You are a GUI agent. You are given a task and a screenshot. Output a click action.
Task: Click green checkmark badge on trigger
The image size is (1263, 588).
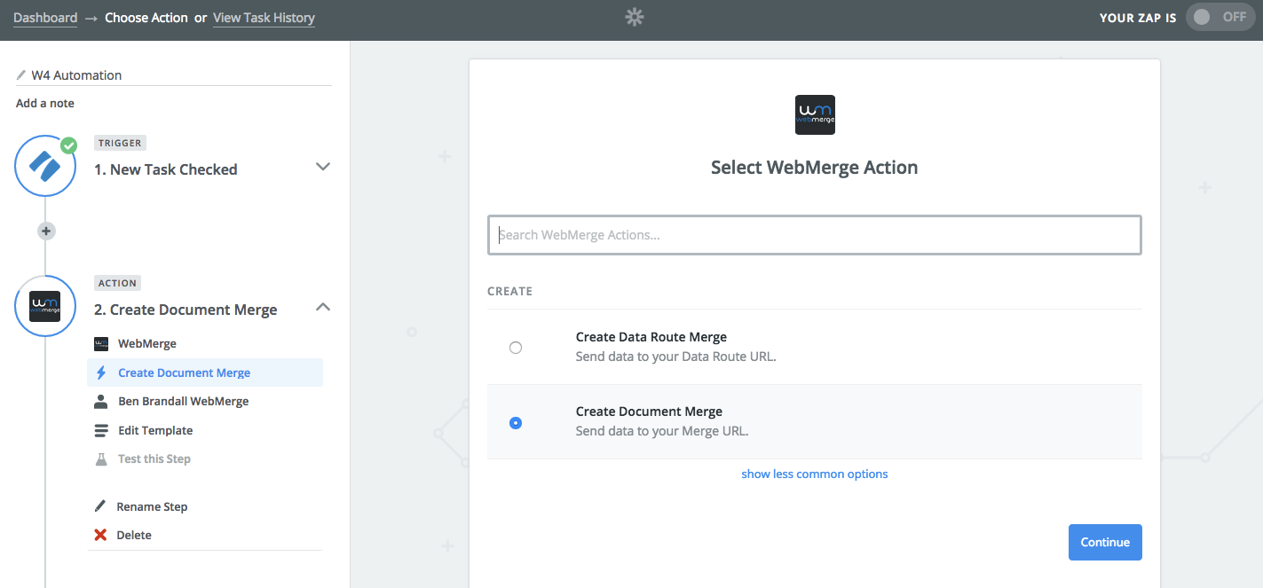tap(68, 145)
